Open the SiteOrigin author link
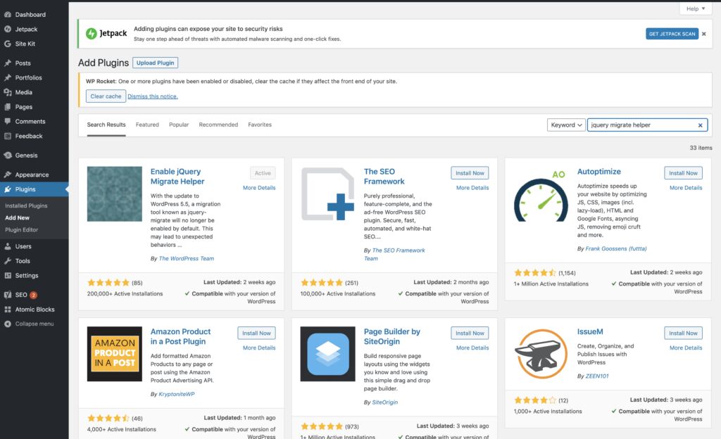The width and height of the screenshot is (721, 439). tap(385, 402)
